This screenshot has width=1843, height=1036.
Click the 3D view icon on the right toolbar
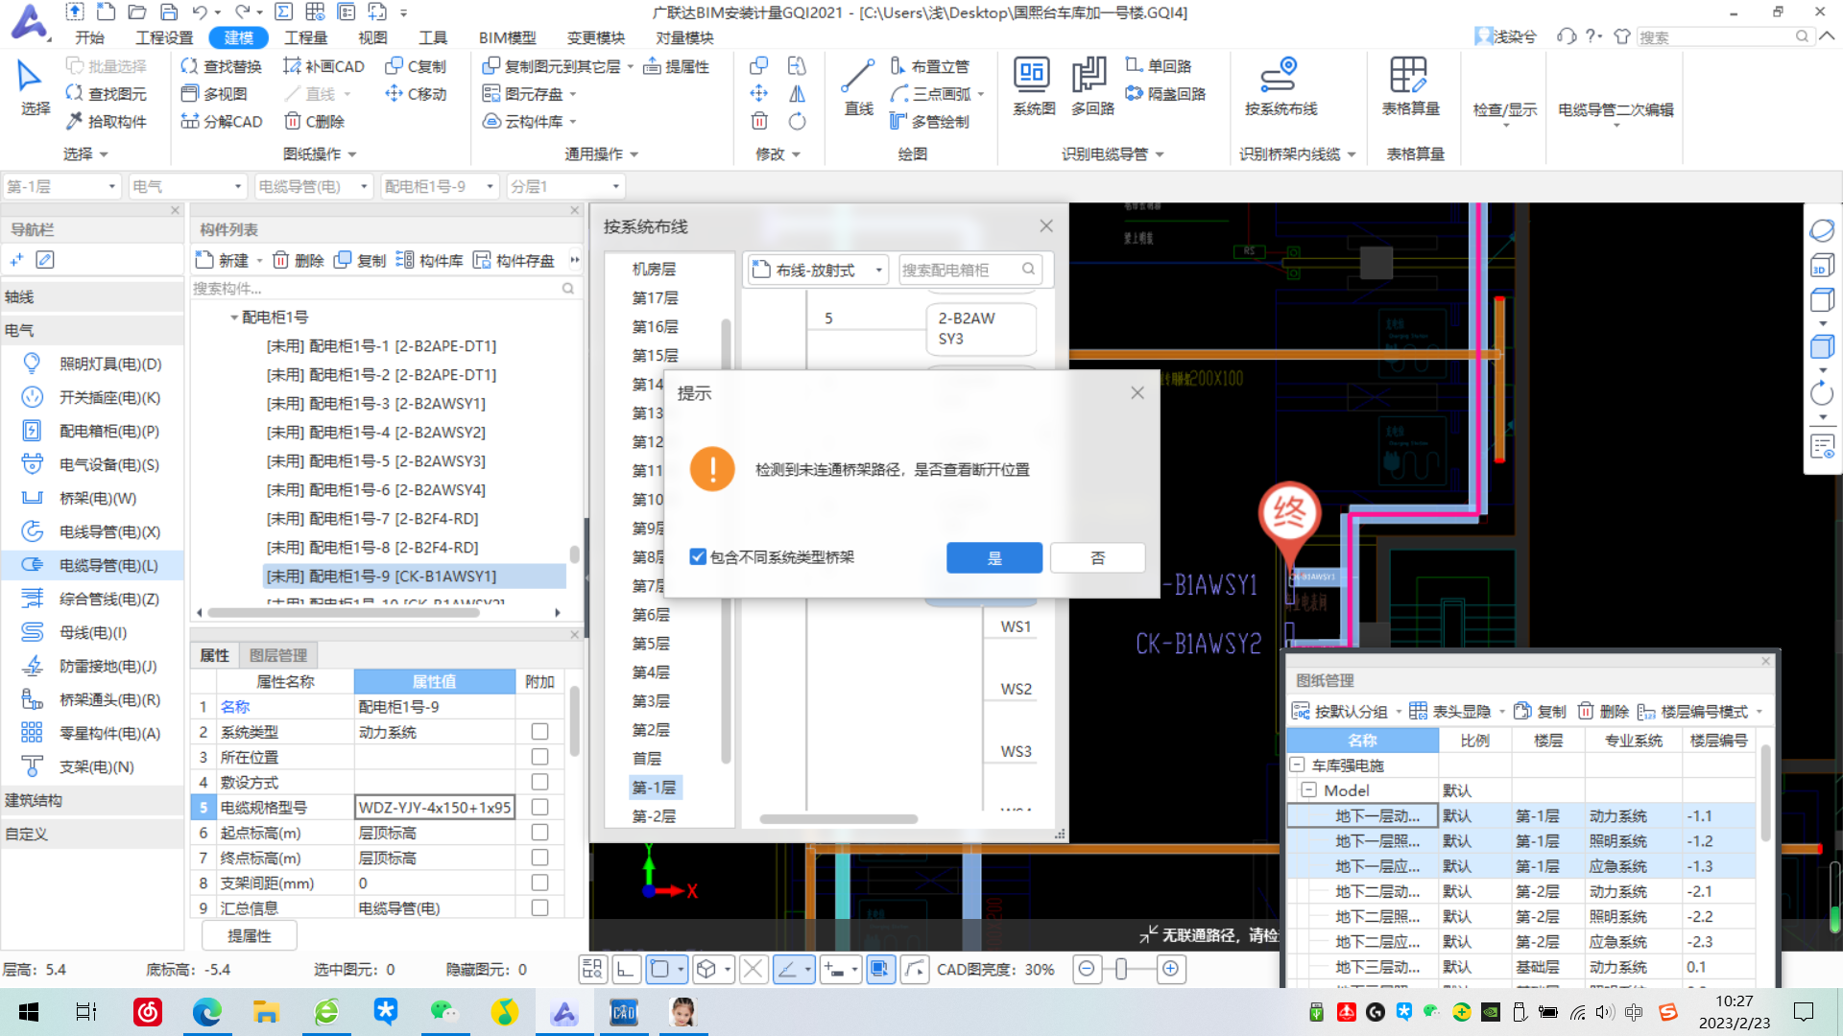point(1821,266)
